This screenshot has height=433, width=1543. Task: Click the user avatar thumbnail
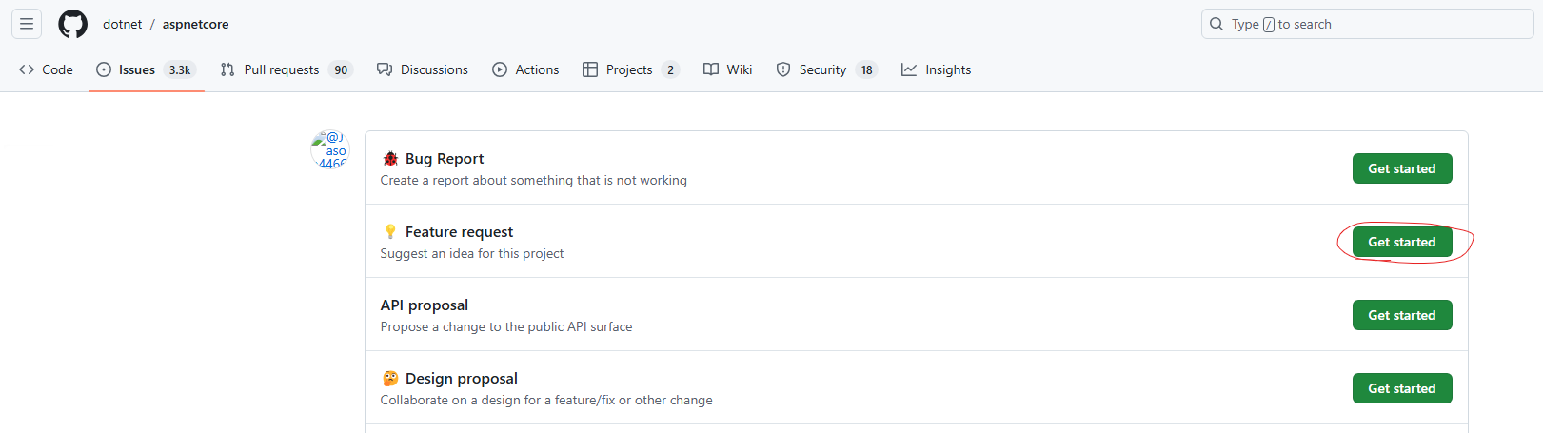tap(330, 149)
